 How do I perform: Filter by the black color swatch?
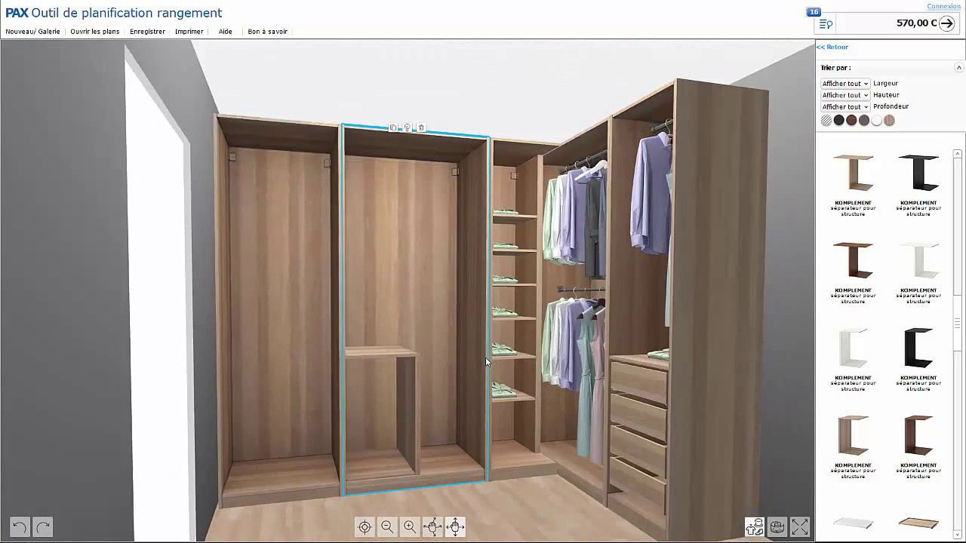(838, 121)
